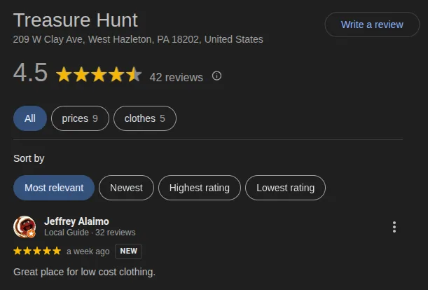Click Jeffrey Alaimo's profile avatar

click(25, 227)
